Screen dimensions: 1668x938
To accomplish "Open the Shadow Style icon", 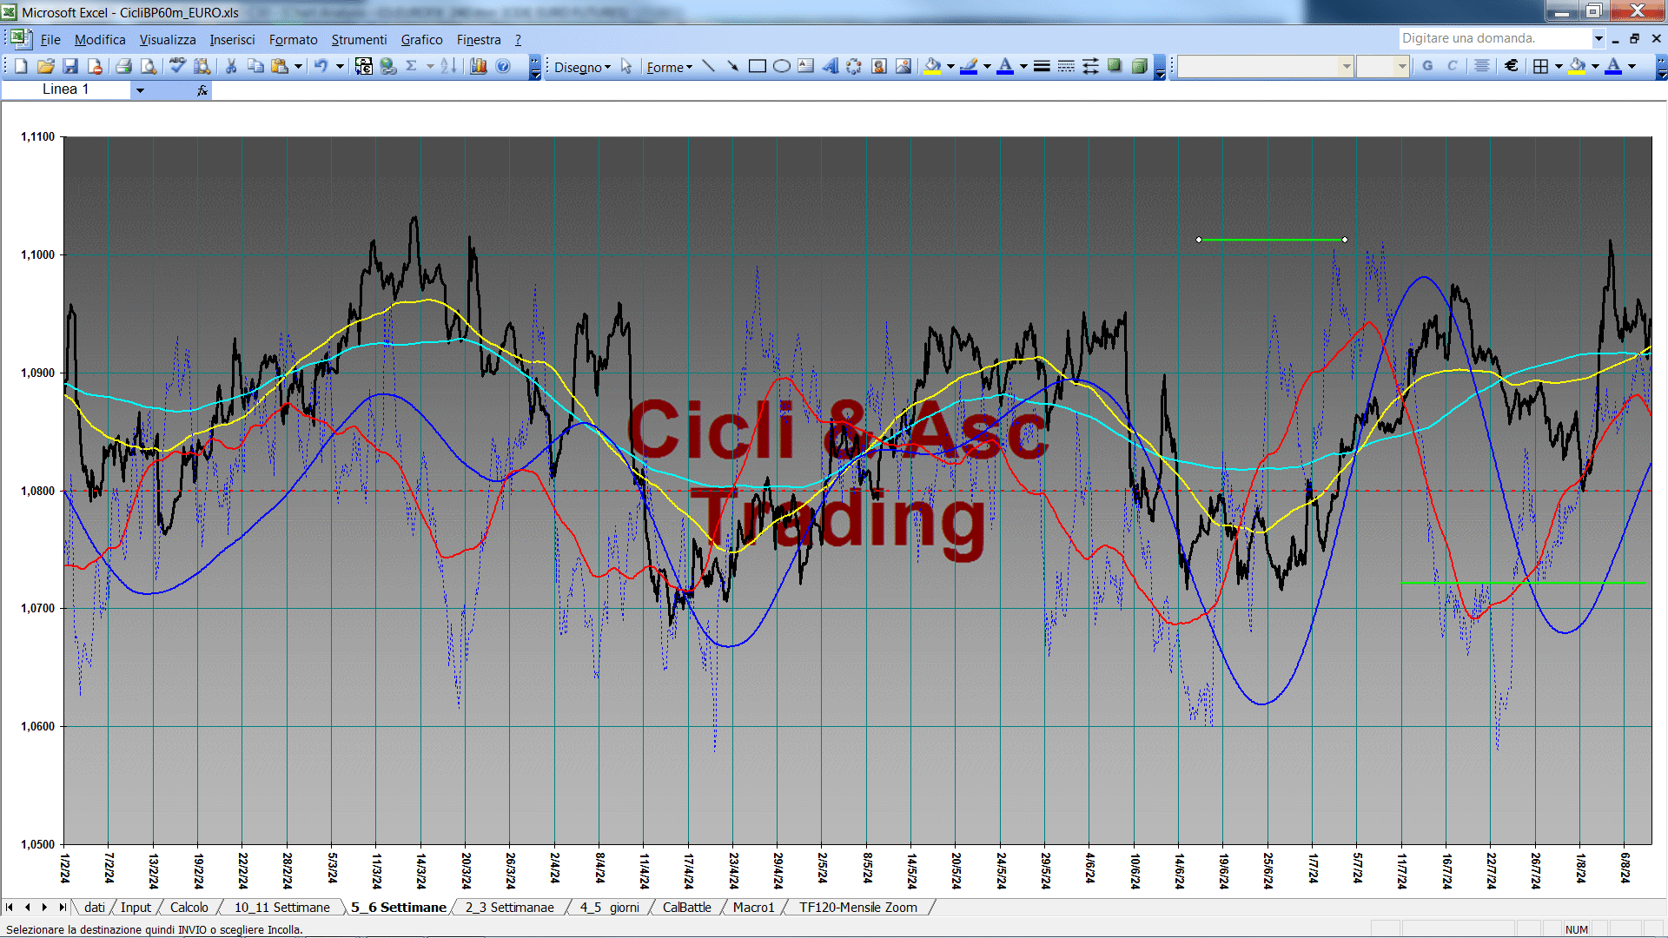I will coord(1115,66).
